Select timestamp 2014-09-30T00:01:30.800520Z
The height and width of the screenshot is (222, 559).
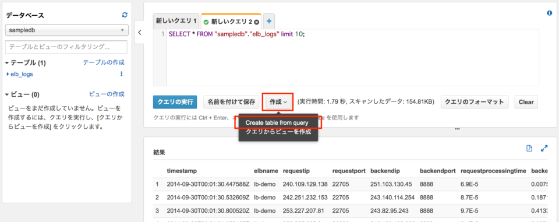tap(208, 210)
